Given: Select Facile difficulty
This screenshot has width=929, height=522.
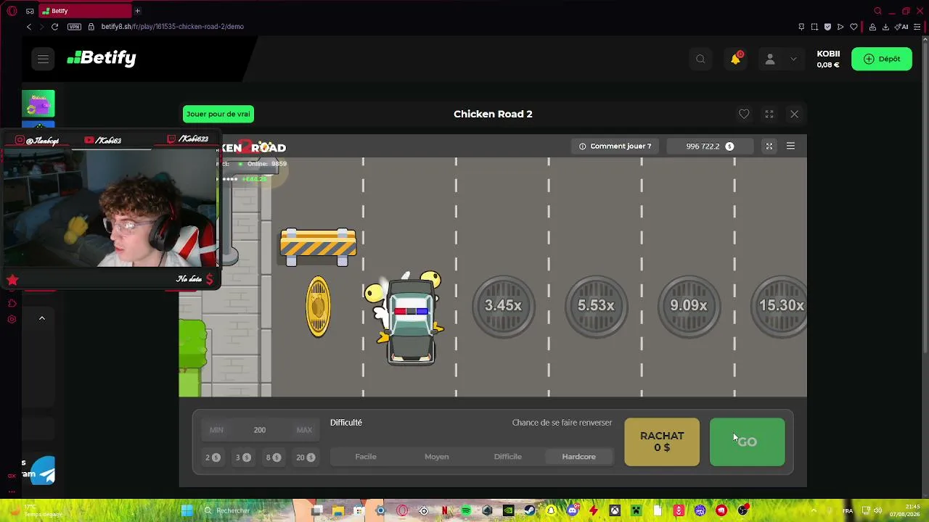Looking at the screenshot, I should (x=366, y=457).
